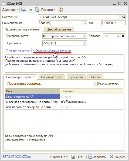The image size is (129, 161).
Task: Click the Записать save button
Action: [x=97, y=157]
